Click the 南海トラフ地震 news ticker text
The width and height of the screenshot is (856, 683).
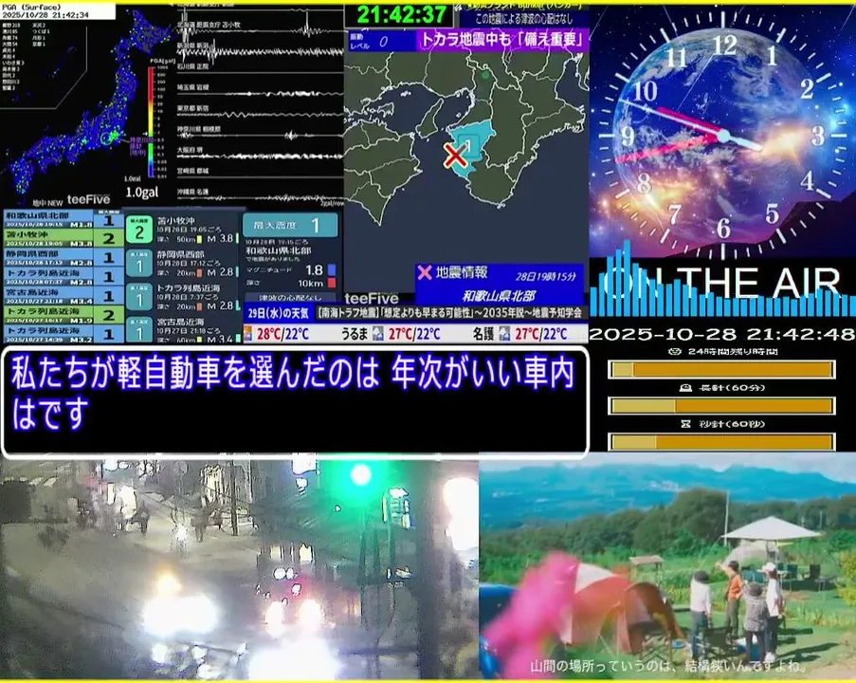[x=450, y=312]
